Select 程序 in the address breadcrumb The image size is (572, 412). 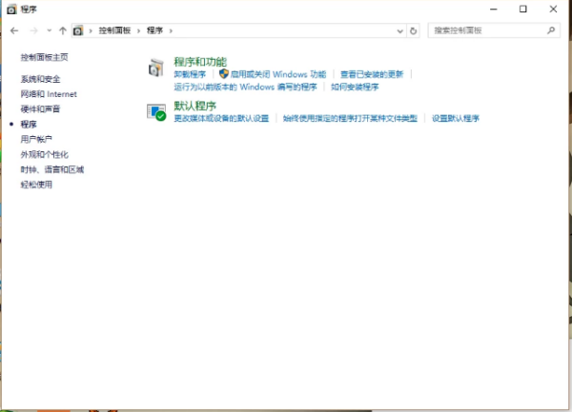[154, 30]
